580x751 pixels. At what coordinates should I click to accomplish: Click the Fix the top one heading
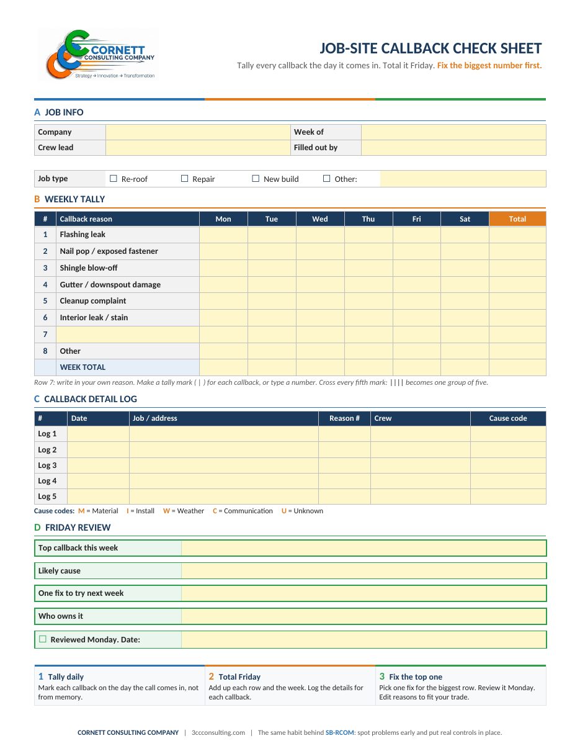click(416, 677)
